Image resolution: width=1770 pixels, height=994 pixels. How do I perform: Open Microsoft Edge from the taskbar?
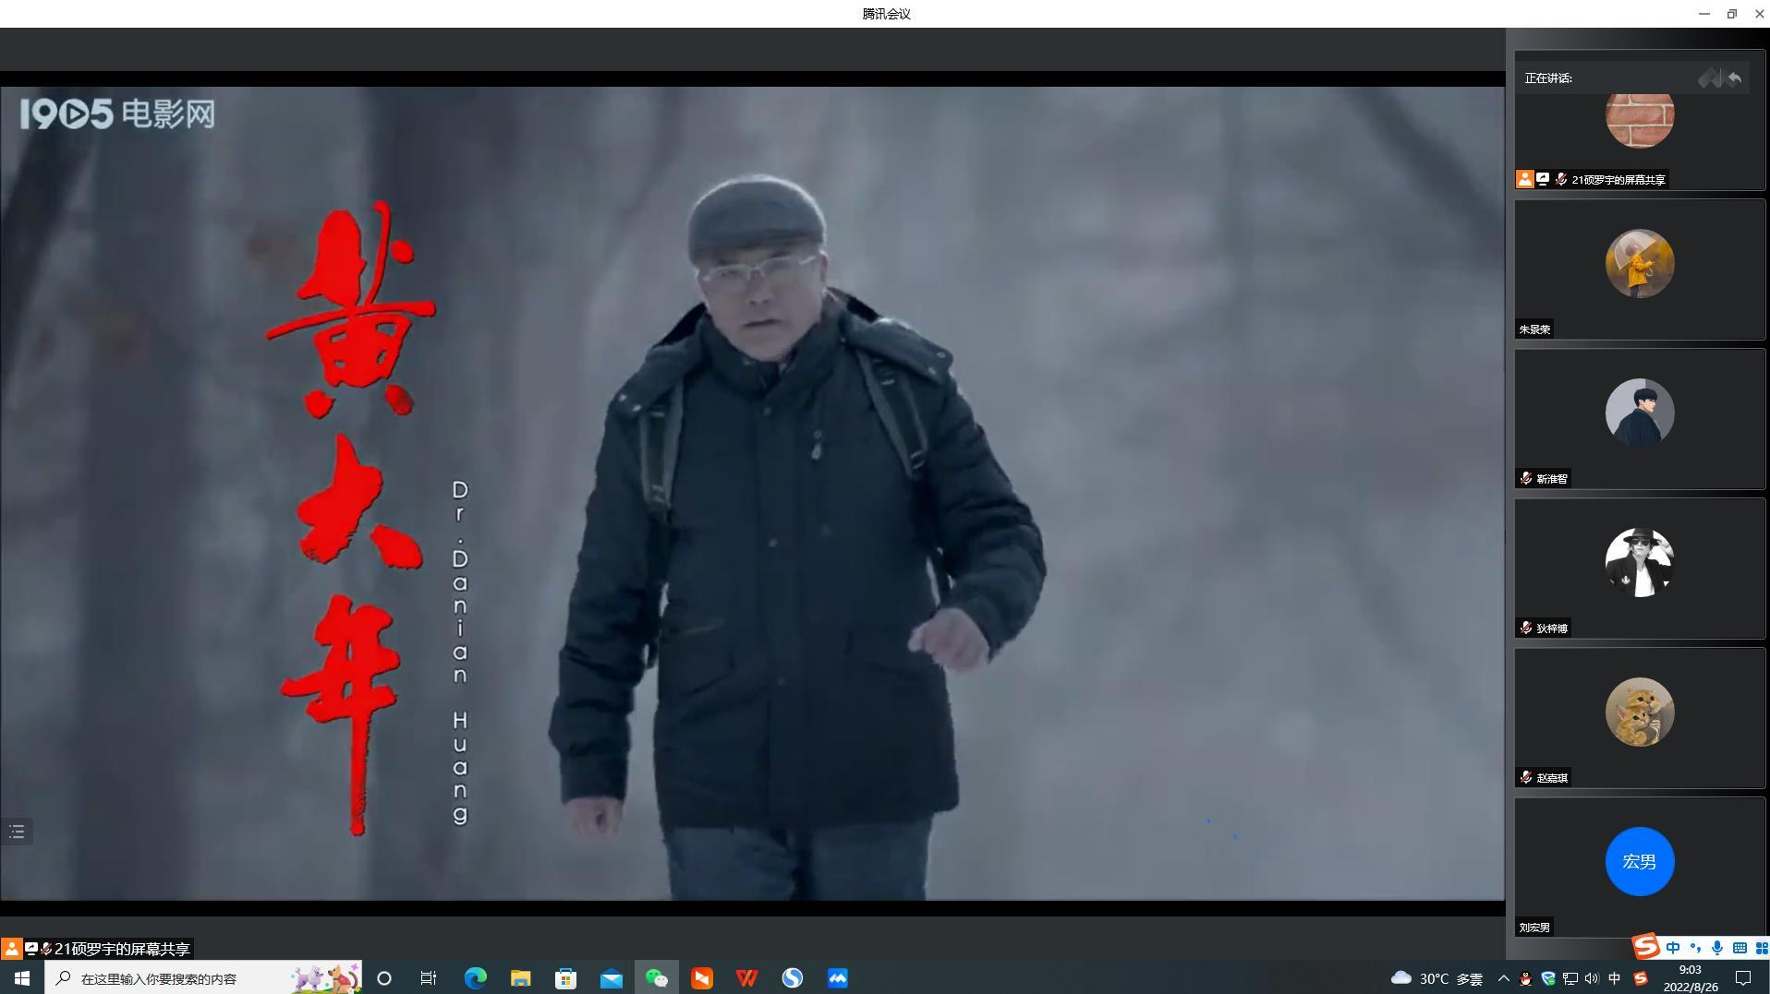tap(475, 978)
